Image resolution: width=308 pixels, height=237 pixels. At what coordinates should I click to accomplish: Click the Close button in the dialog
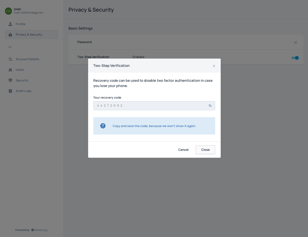205,150
